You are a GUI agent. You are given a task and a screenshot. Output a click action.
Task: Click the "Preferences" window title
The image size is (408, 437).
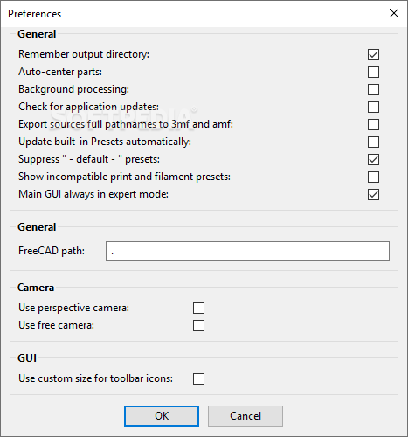(x=35, y=14)
